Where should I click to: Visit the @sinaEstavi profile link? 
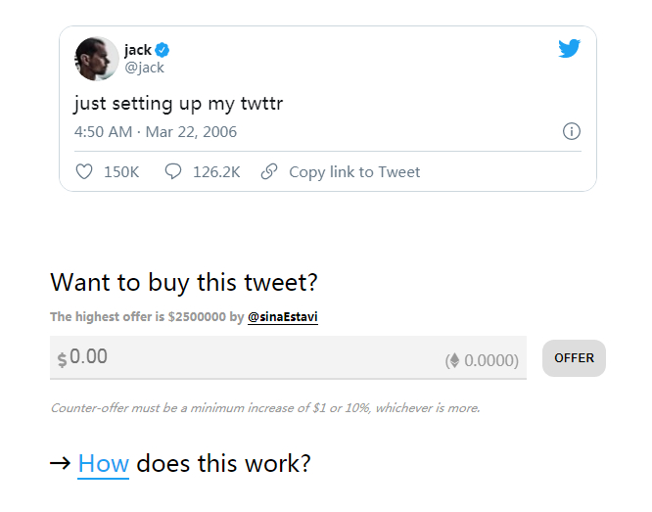click(282, 317)
